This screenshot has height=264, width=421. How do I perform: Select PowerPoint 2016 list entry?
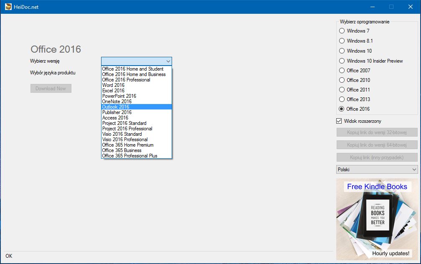(x=137, y=96)
